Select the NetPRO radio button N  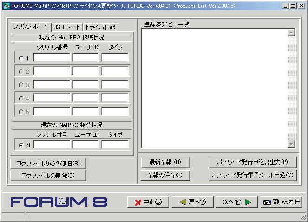[x=21, y=146]
